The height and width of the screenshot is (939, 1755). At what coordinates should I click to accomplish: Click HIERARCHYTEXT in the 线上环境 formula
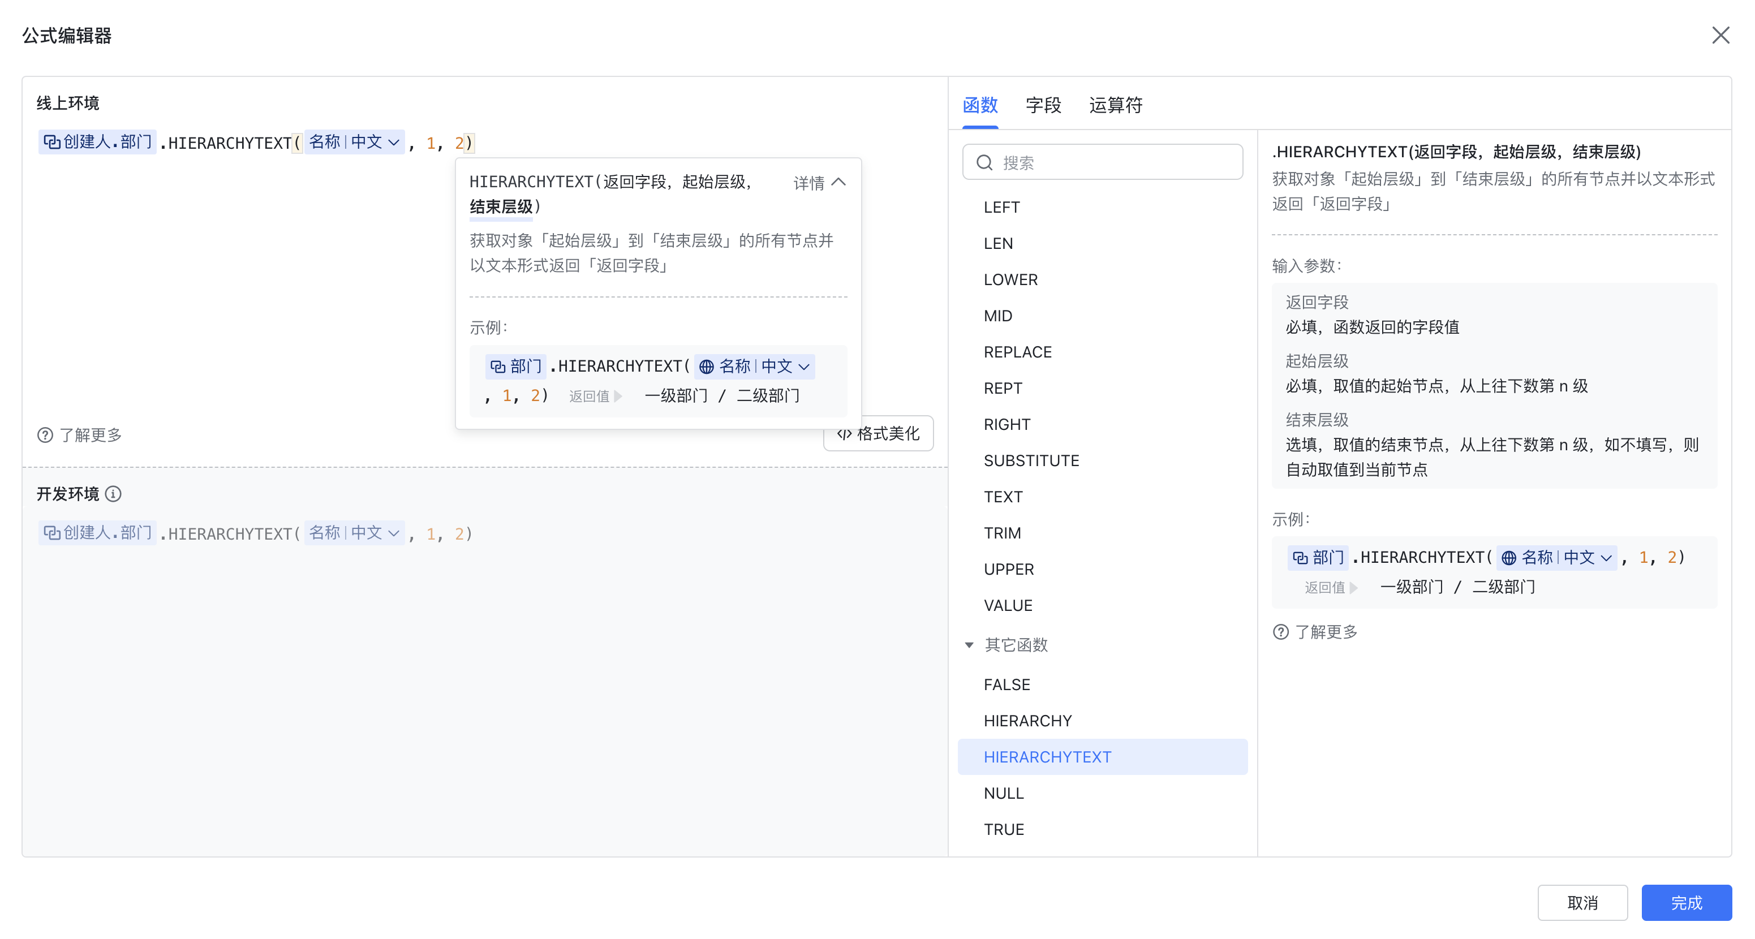point(230,143)
